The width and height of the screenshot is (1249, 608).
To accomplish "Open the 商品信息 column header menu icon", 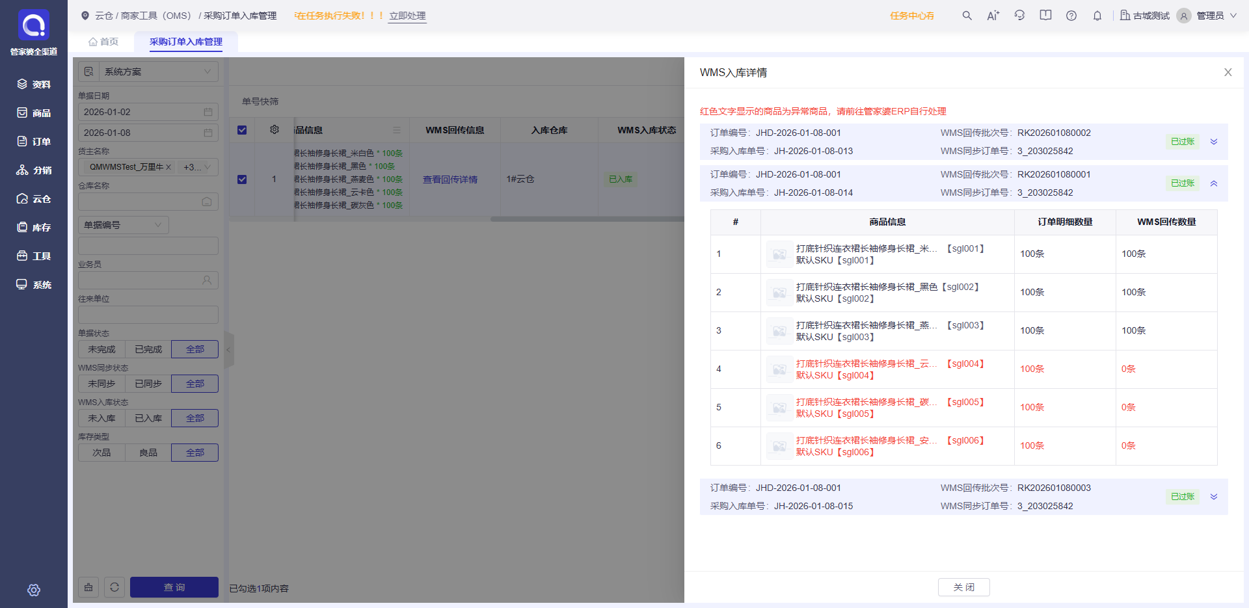I will tap(397, 130).
